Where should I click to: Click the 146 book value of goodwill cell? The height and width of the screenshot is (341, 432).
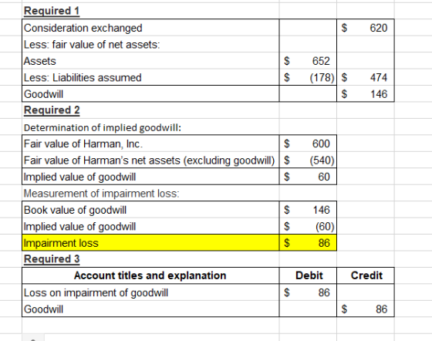point(308,210)
